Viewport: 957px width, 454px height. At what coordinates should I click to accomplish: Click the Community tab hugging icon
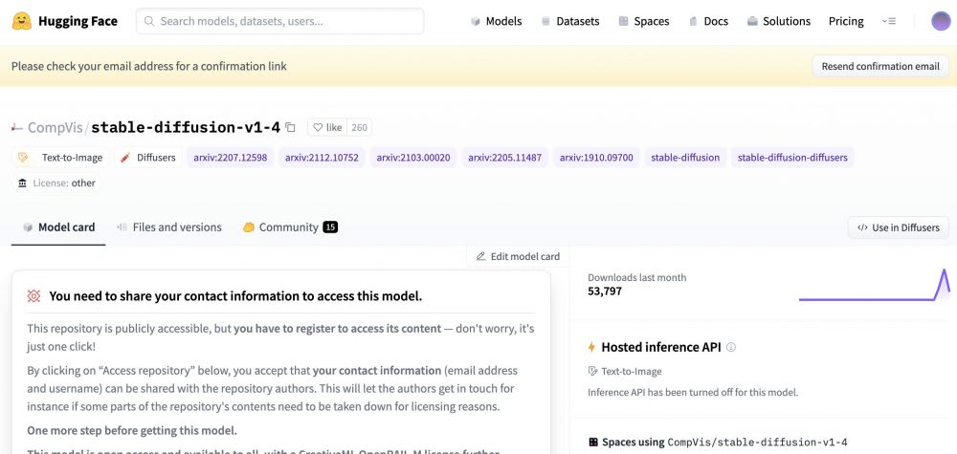tap(249, 227)
